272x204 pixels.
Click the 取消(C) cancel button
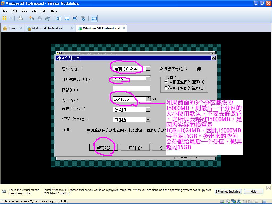pos(135,147)
